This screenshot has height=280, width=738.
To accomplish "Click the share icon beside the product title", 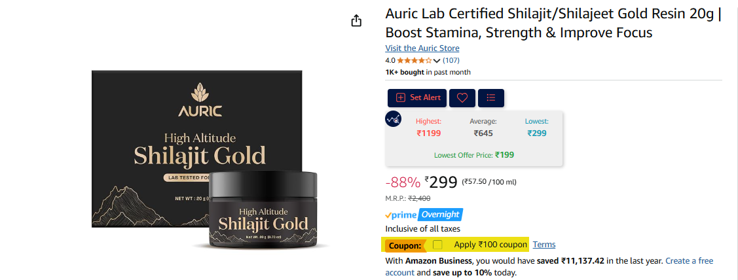I will [x=356, y=21].
